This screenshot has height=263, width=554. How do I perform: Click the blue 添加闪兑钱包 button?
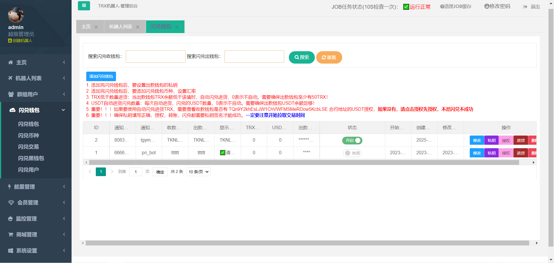coord(101,76)
